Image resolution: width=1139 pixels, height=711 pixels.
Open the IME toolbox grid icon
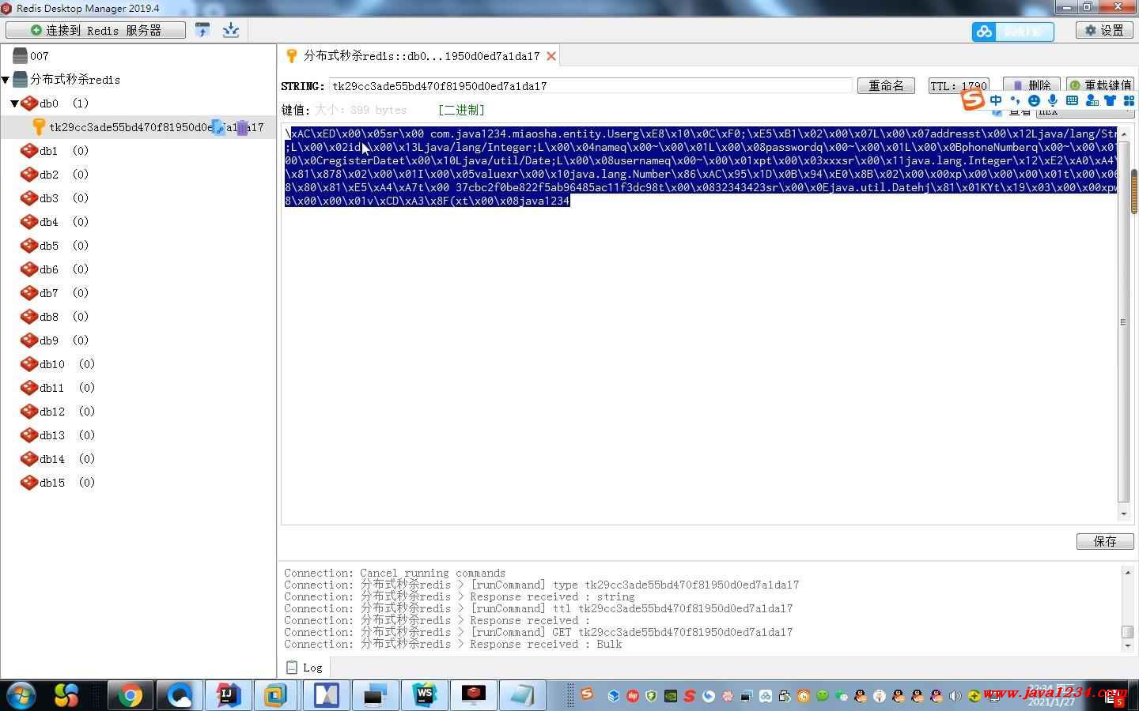pos(1129,100)
